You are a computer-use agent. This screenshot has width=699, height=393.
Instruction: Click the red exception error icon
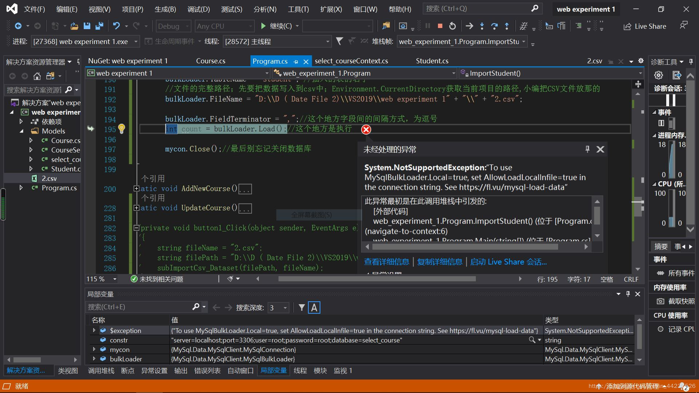coord(366,130)
